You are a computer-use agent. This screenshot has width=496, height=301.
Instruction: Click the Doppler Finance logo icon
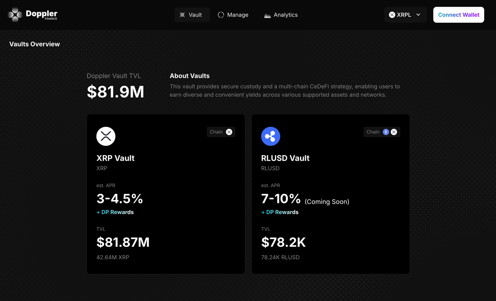click(15, 15)
